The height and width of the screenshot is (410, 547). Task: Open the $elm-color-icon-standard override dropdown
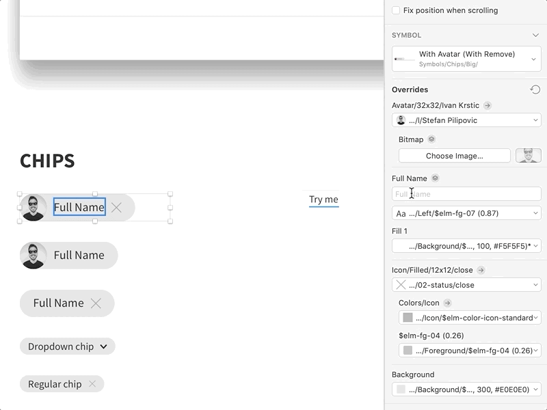[x=470, y=318]
